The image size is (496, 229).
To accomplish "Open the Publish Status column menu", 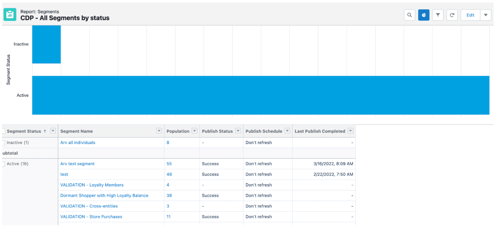I will 238,131.
